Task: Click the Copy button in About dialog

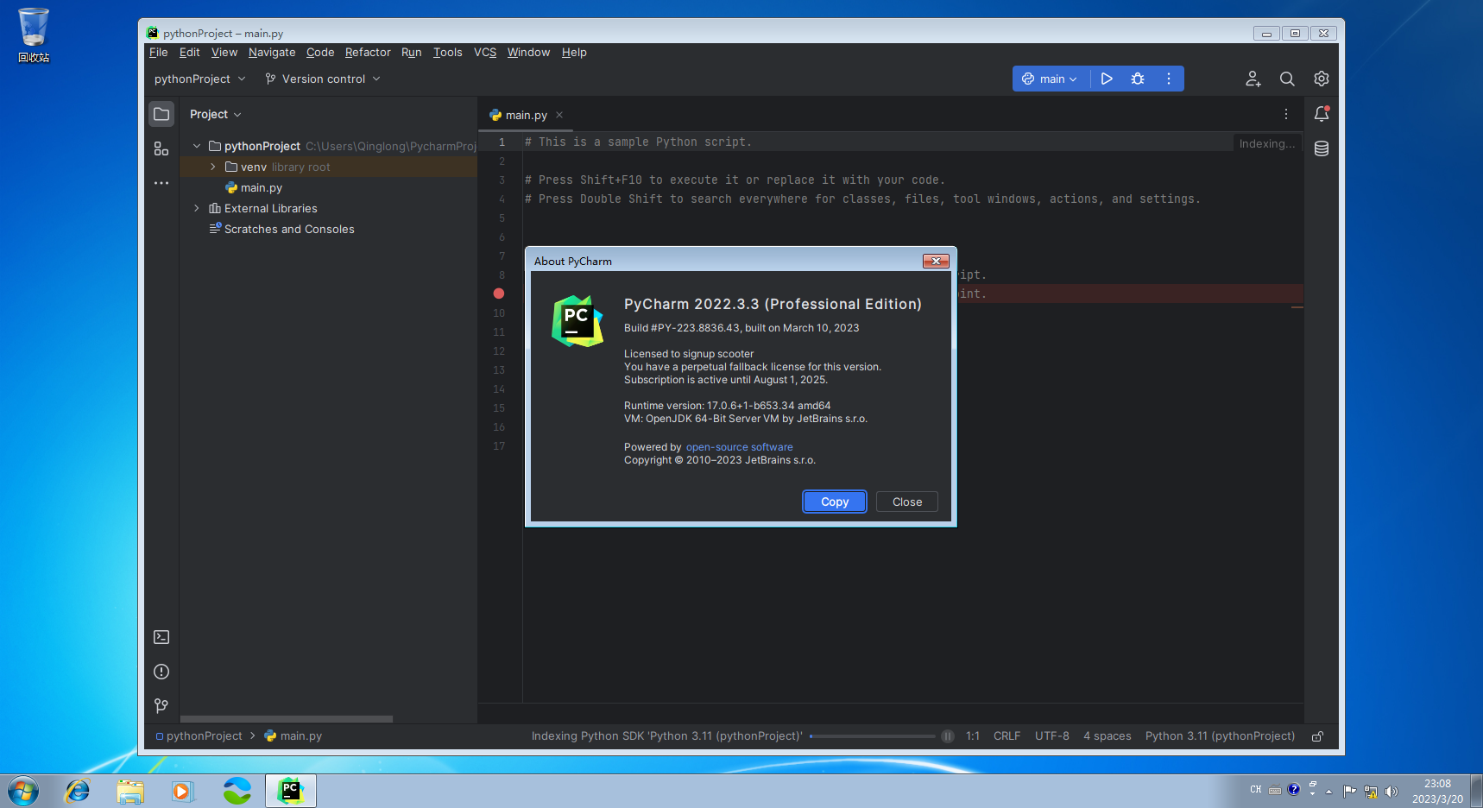Action: pyautogui.click(x=833, y=502)
